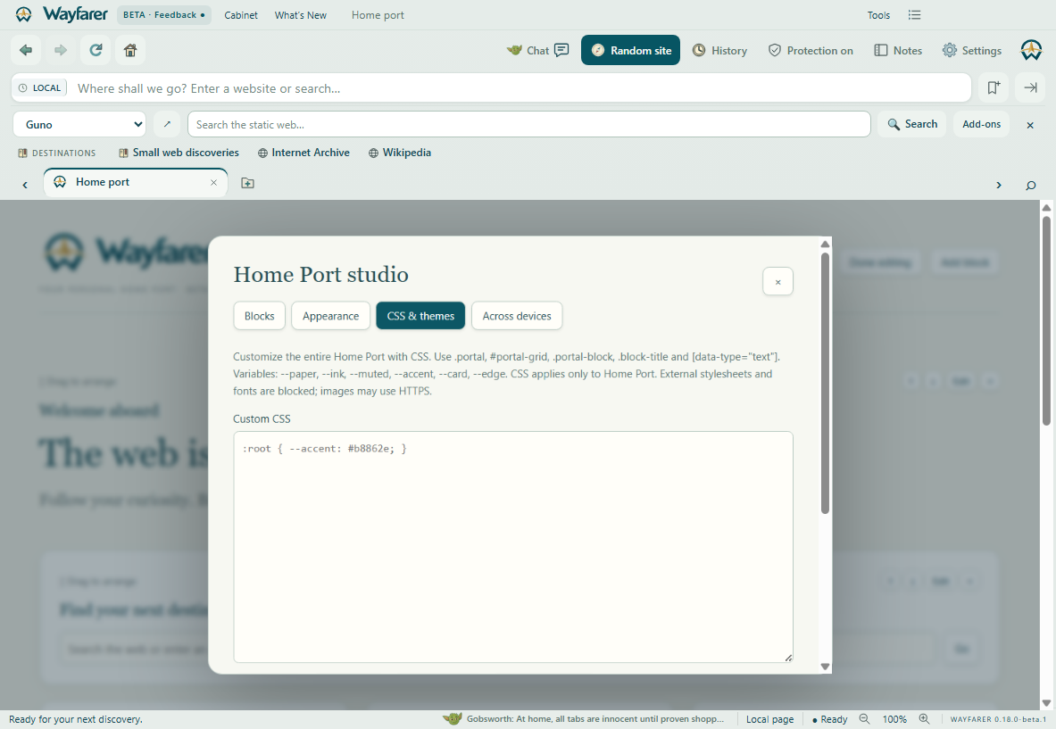Click the dialog scrollbar up arrow
The width and height of the screenshot is (1056, 729).
click(825, 244)
